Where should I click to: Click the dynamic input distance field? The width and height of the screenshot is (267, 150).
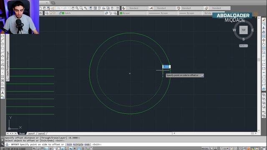click(166, 67)
